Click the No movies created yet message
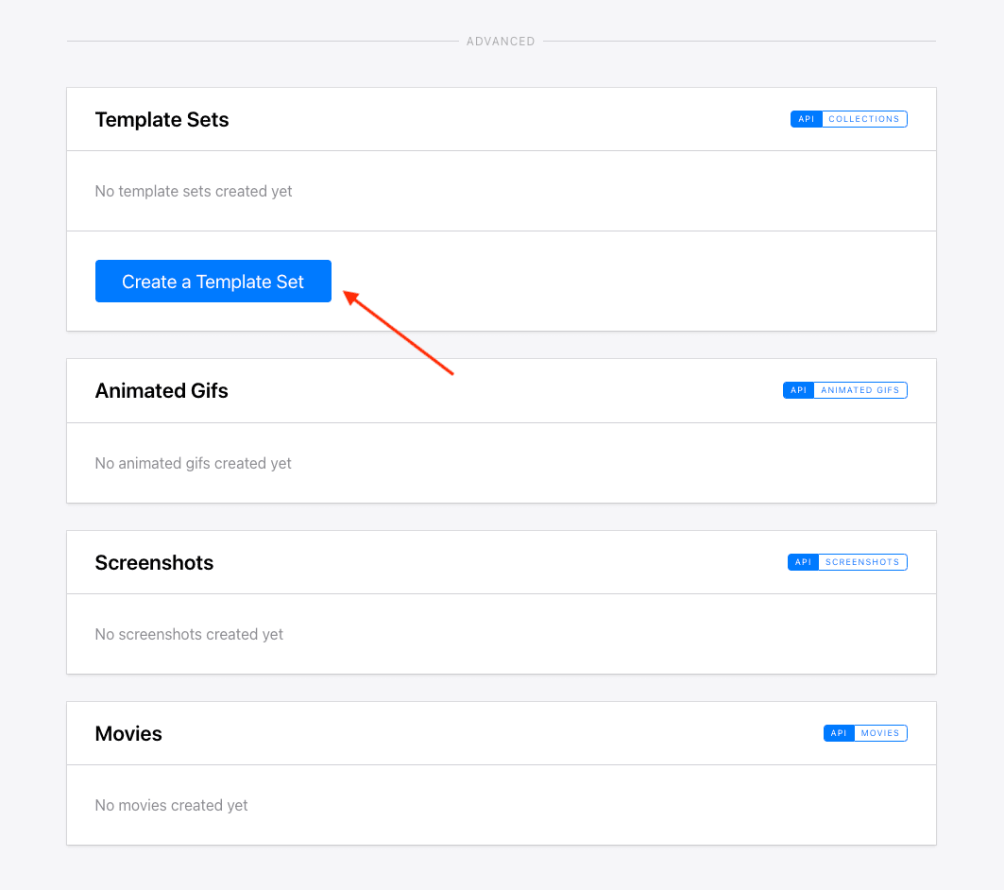 [171, 805]
